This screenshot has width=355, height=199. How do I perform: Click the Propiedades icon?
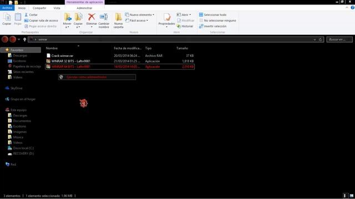(x=167, y=17)
